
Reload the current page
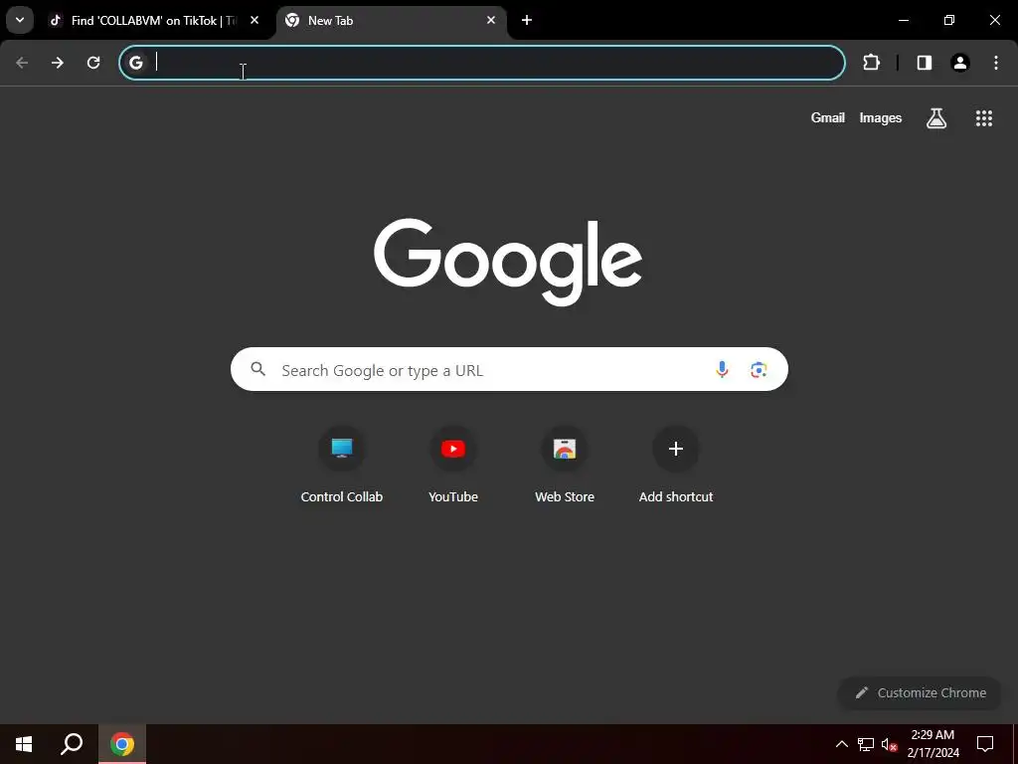coord(93,63)
